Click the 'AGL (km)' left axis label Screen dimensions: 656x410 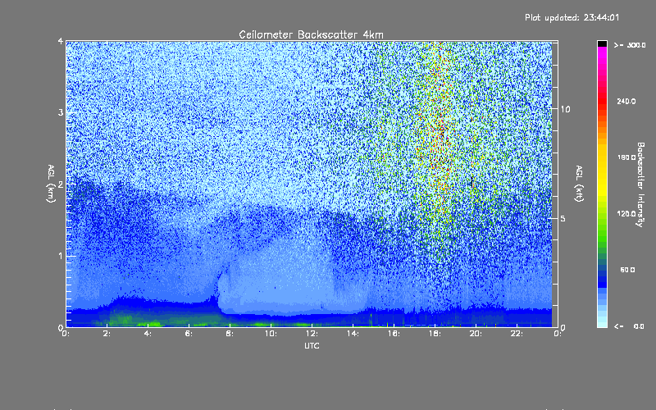(51, 184)
